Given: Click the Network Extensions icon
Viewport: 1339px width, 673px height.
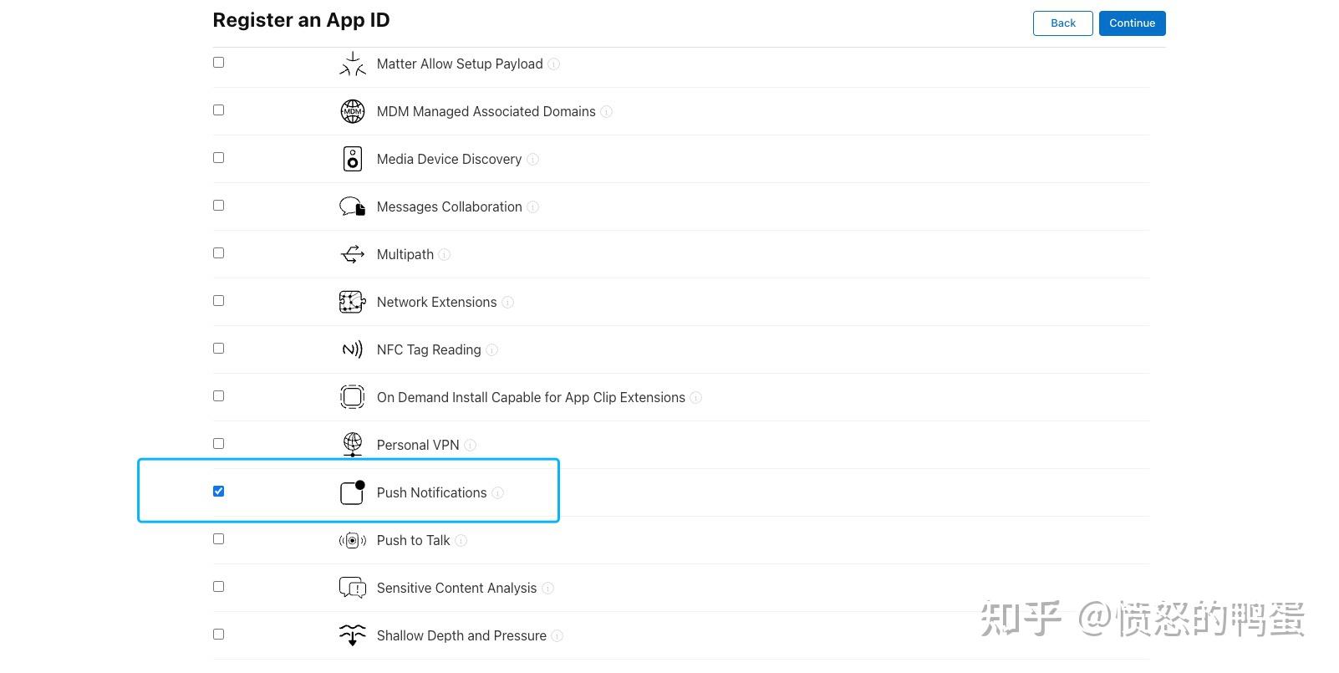Looking at the screenshot, I should 353,302.
